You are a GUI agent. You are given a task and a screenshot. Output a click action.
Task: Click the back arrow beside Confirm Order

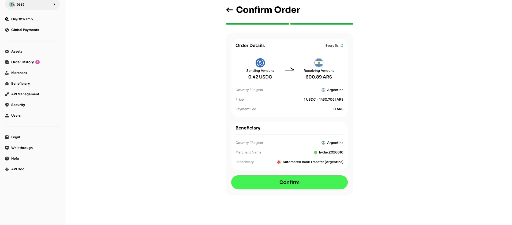[x=229, y=10]
